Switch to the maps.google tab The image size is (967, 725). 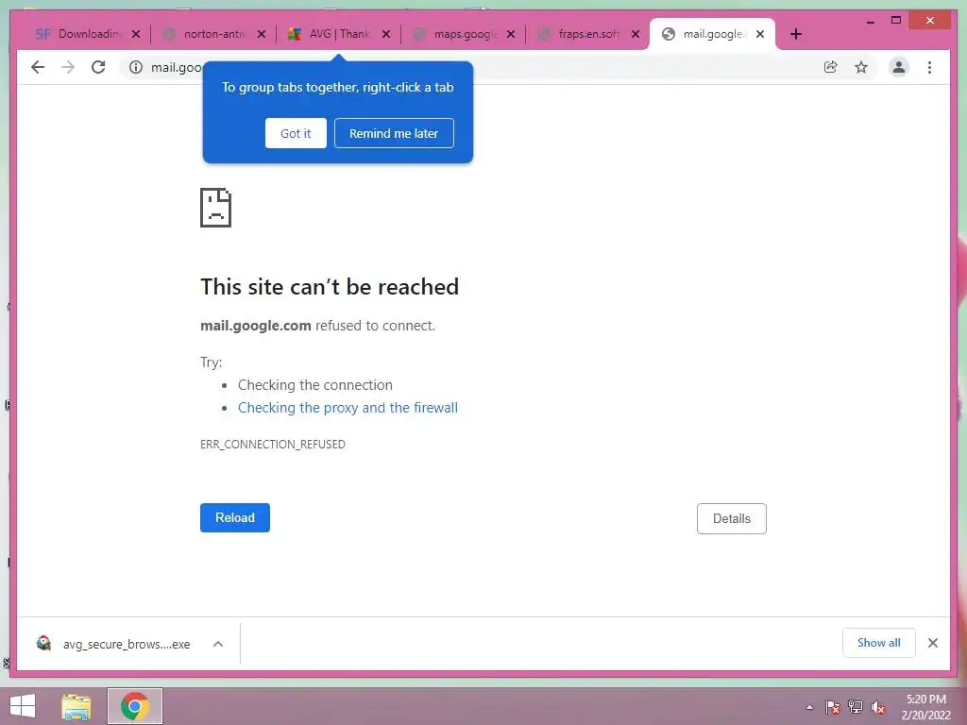(464, 34)
